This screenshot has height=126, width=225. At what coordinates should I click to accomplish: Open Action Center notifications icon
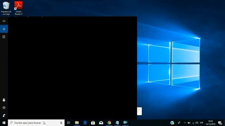tap(220, 123)
